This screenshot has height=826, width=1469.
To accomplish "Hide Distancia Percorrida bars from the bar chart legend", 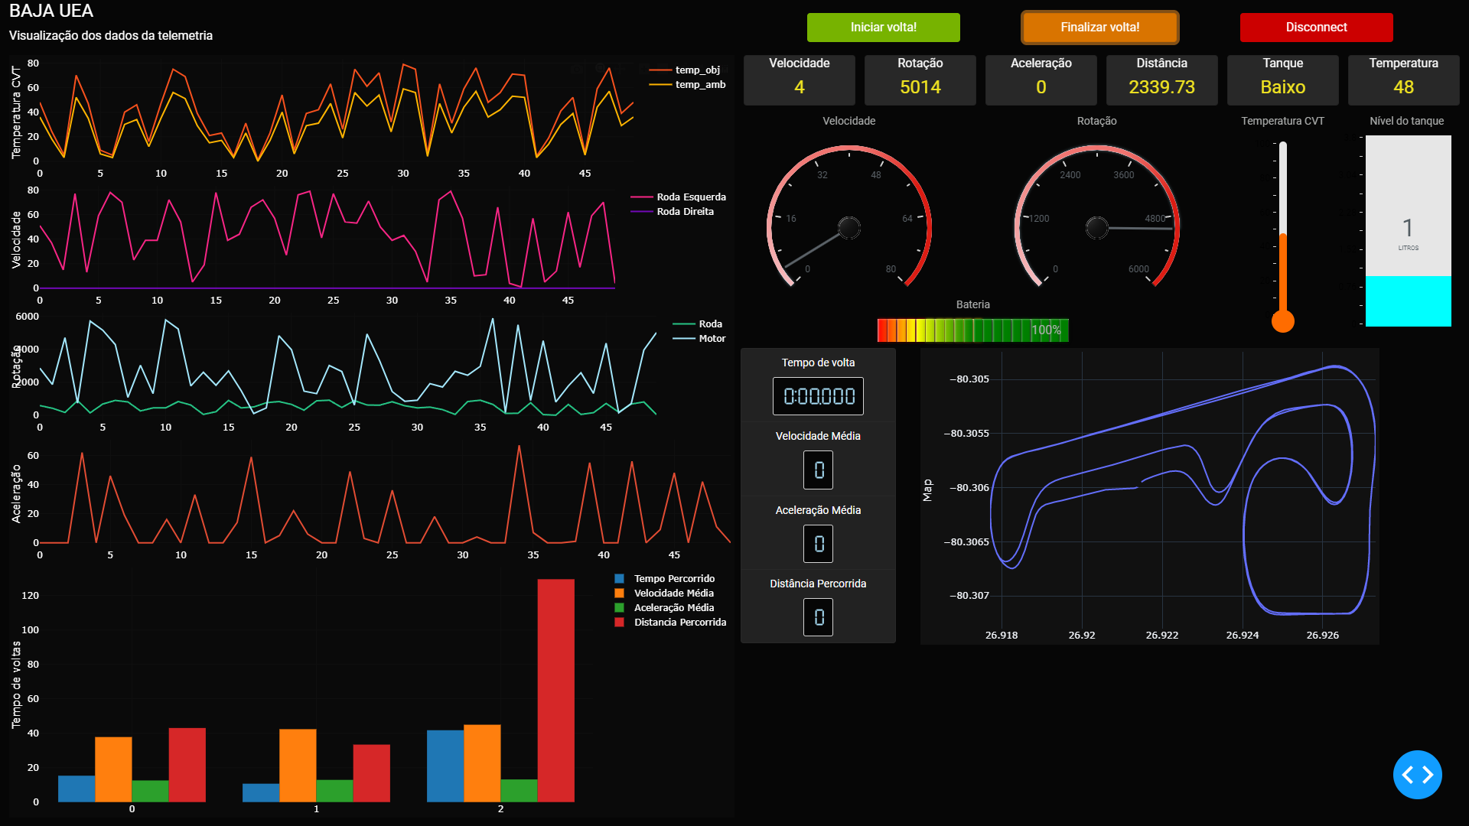I will click(x=679, y=622).
